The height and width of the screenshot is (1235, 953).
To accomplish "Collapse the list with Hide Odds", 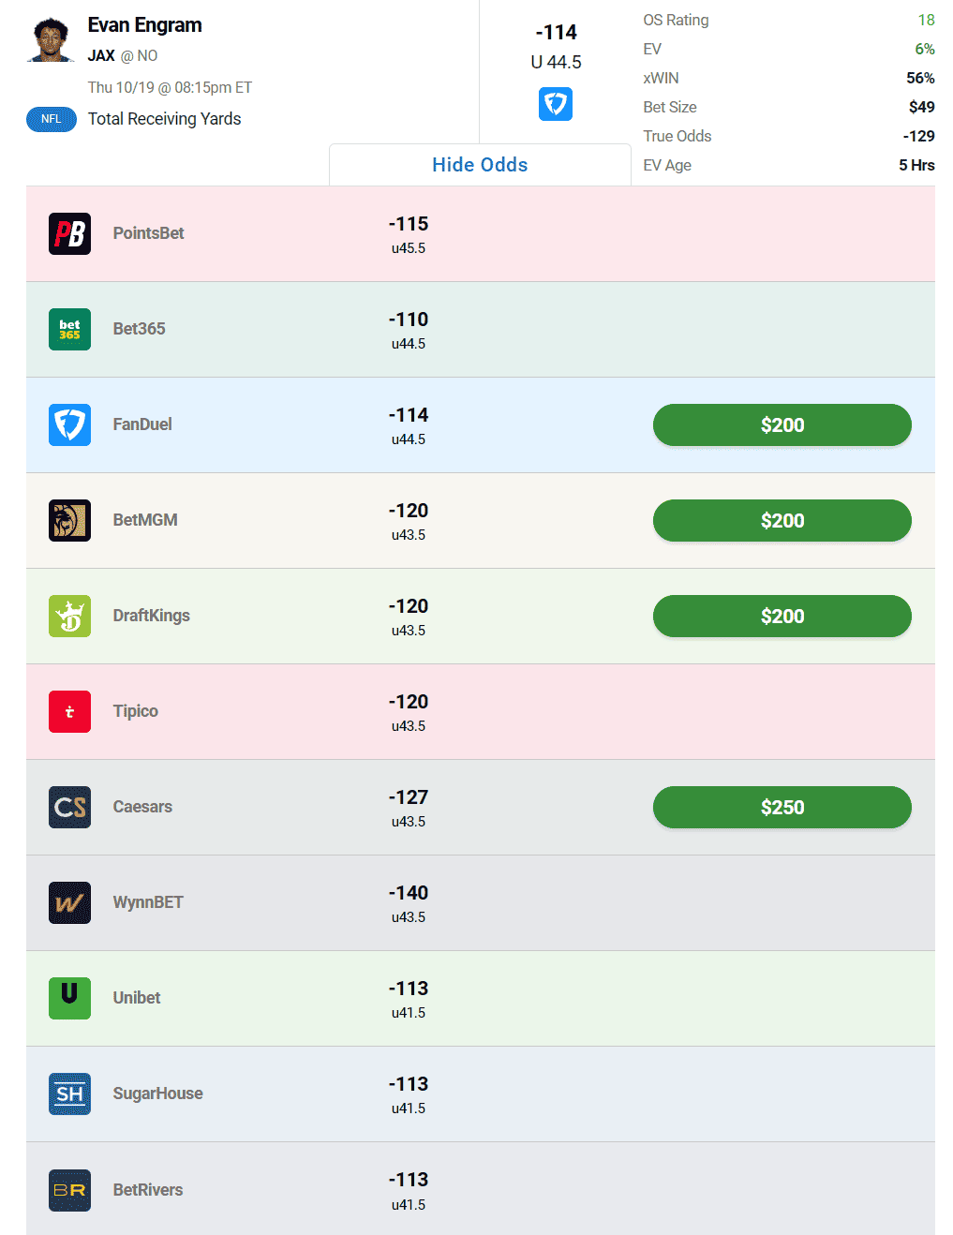I will [x=480, y=165].
